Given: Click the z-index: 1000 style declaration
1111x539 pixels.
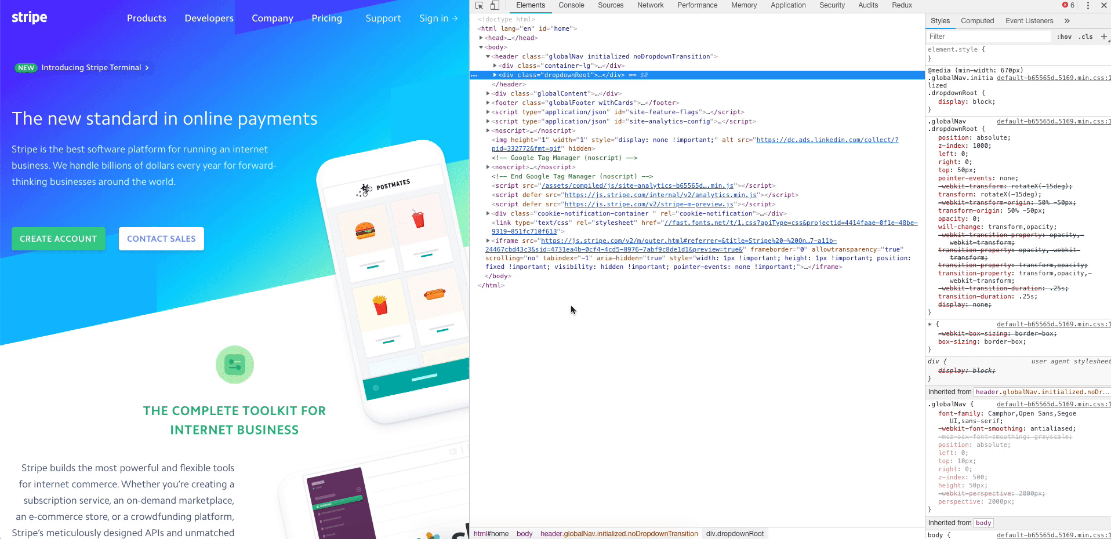Looking at the screenshot, I should click(965, 146).
